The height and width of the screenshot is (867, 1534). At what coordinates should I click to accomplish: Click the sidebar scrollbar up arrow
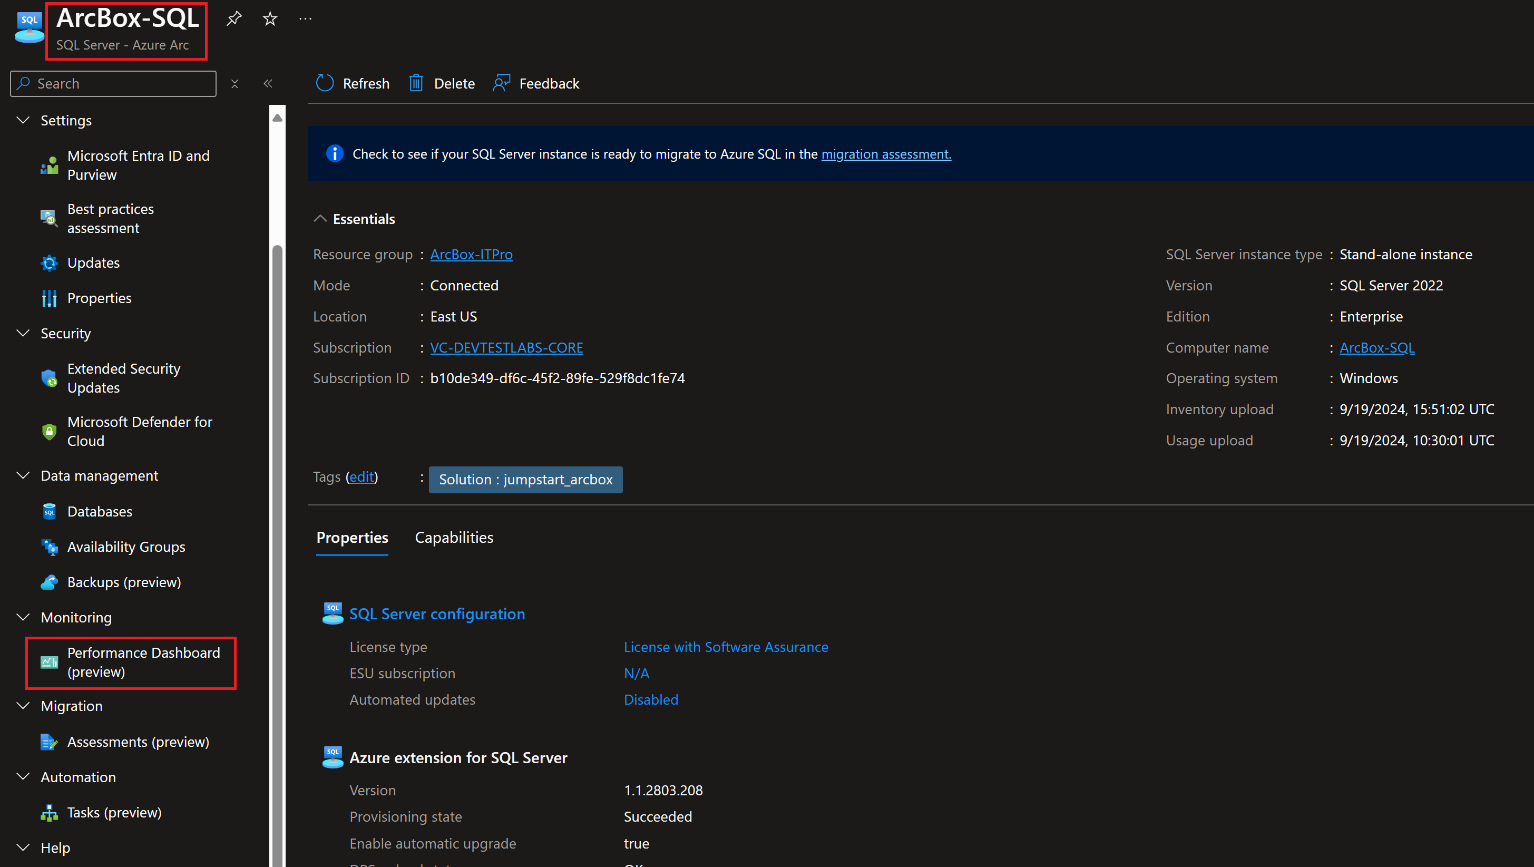(278, 118)
